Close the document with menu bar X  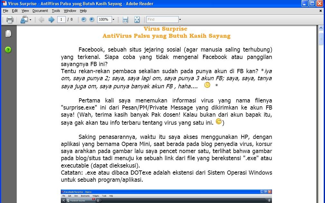(x=320, y=11)
